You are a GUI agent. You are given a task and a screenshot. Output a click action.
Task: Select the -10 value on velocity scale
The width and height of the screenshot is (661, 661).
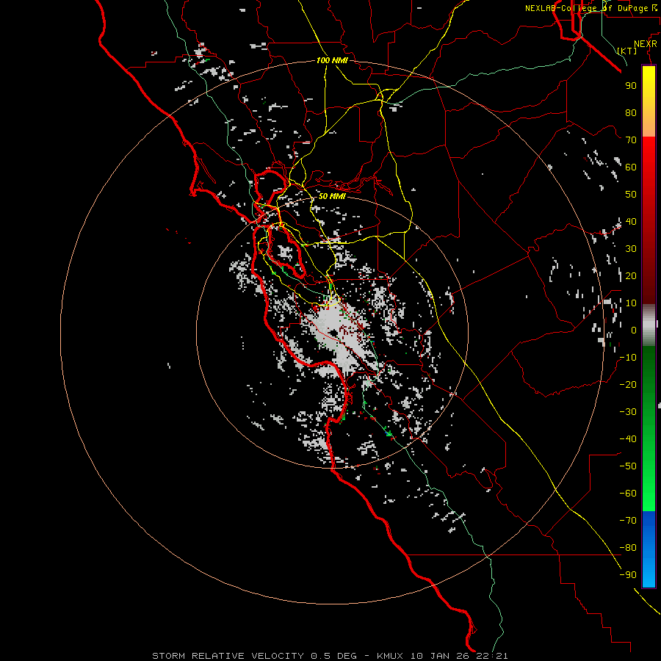pos(628,358)
